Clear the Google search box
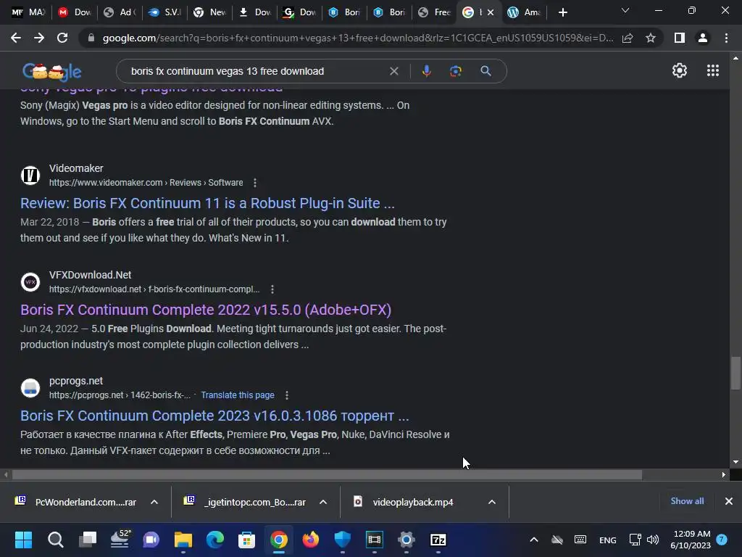 pos(393,71)
